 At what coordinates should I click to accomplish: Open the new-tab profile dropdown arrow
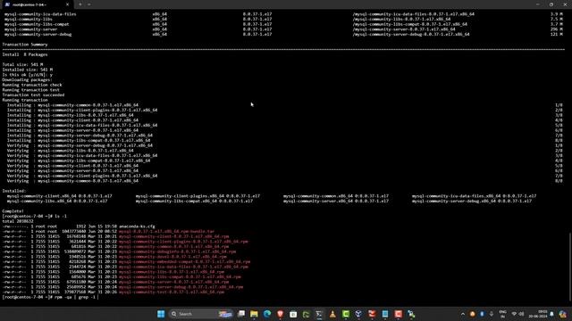(89, 4)
